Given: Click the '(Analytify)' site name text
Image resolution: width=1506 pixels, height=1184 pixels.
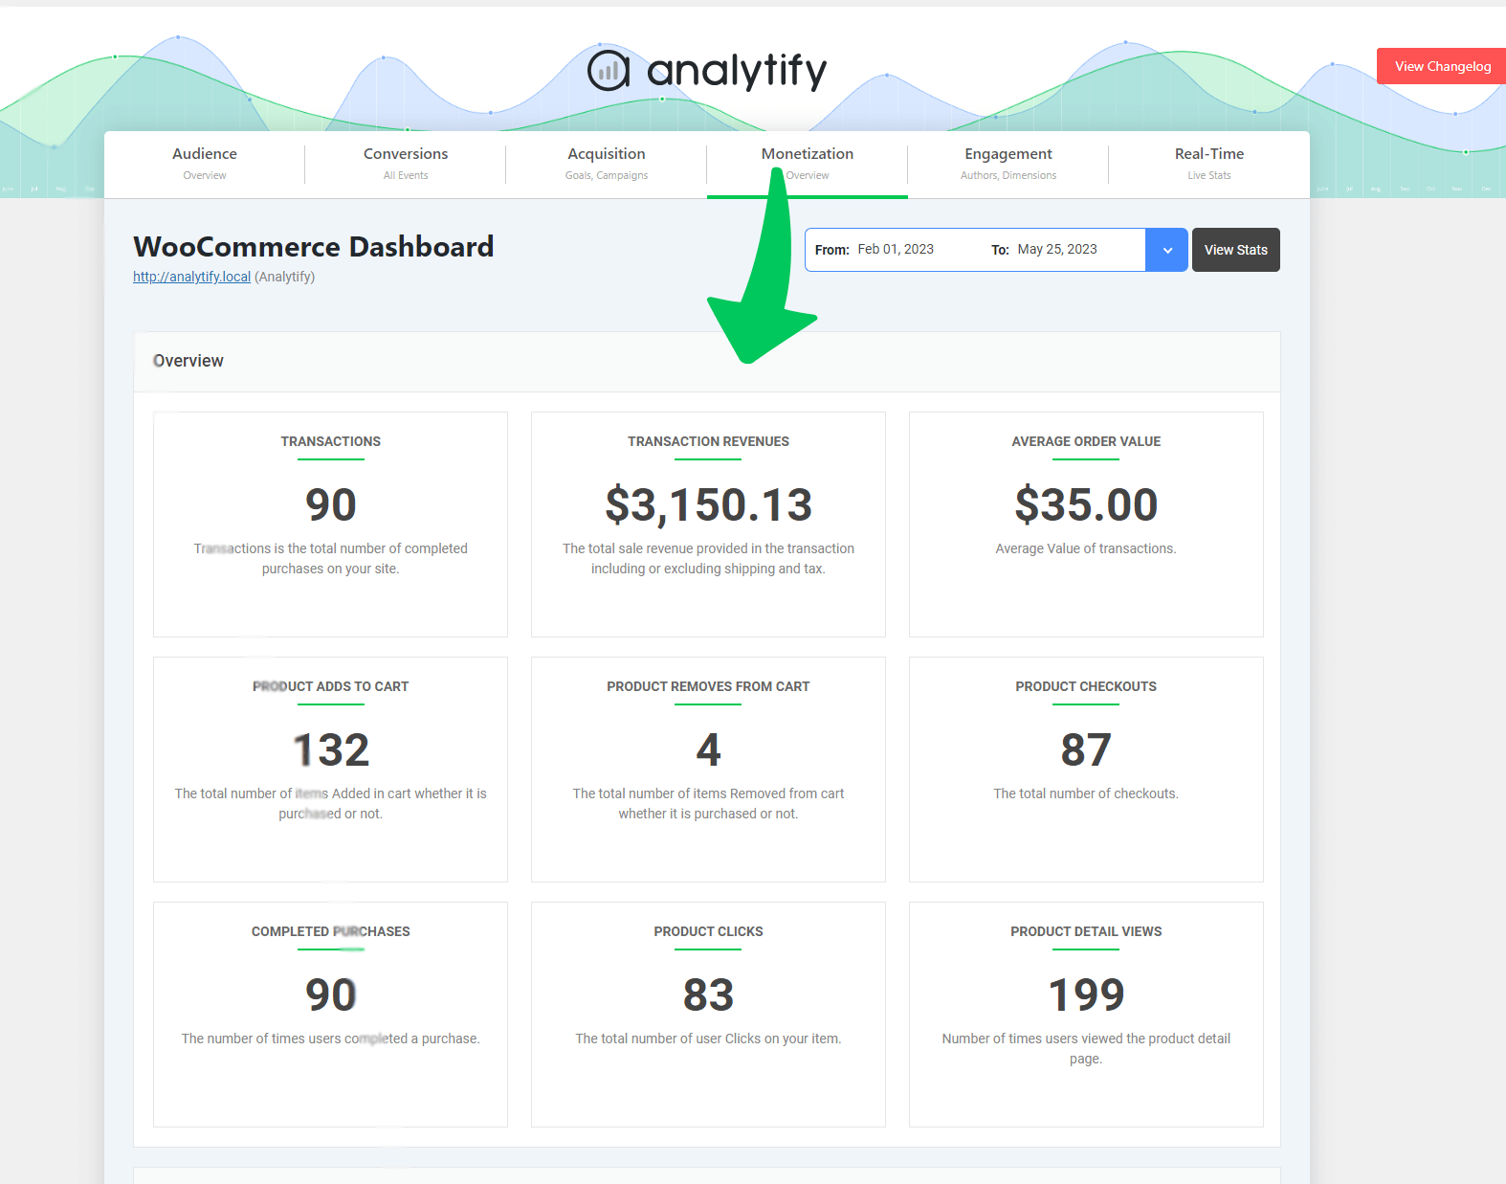Looking at the screenshot, I should click(284, 277).
